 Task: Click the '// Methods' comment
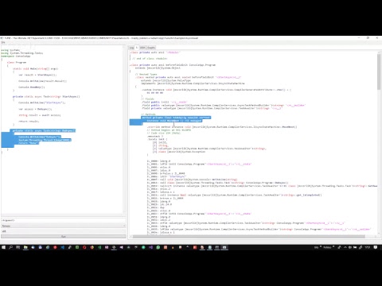point(148,114)
